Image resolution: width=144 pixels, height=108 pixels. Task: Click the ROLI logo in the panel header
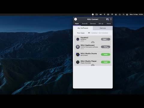click(76, 19)
